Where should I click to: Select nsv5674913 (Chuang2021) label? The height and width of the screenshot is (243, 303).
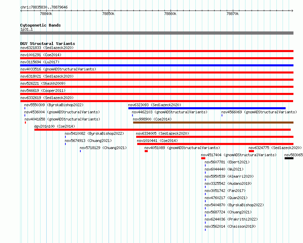pos(88,141)
